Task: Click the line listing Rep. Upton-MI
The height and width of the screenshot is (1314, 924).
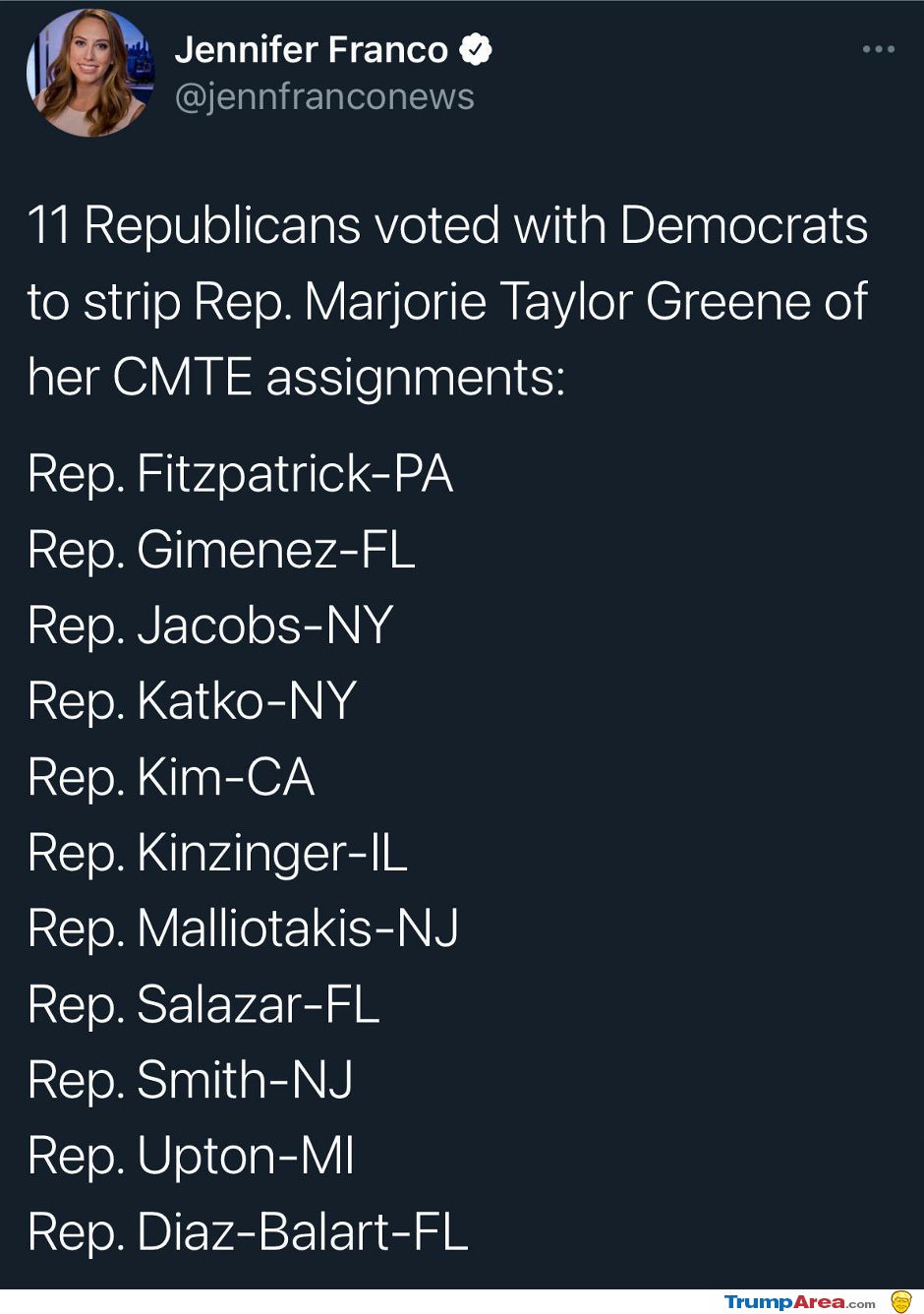Action: tap(193, 1157)
